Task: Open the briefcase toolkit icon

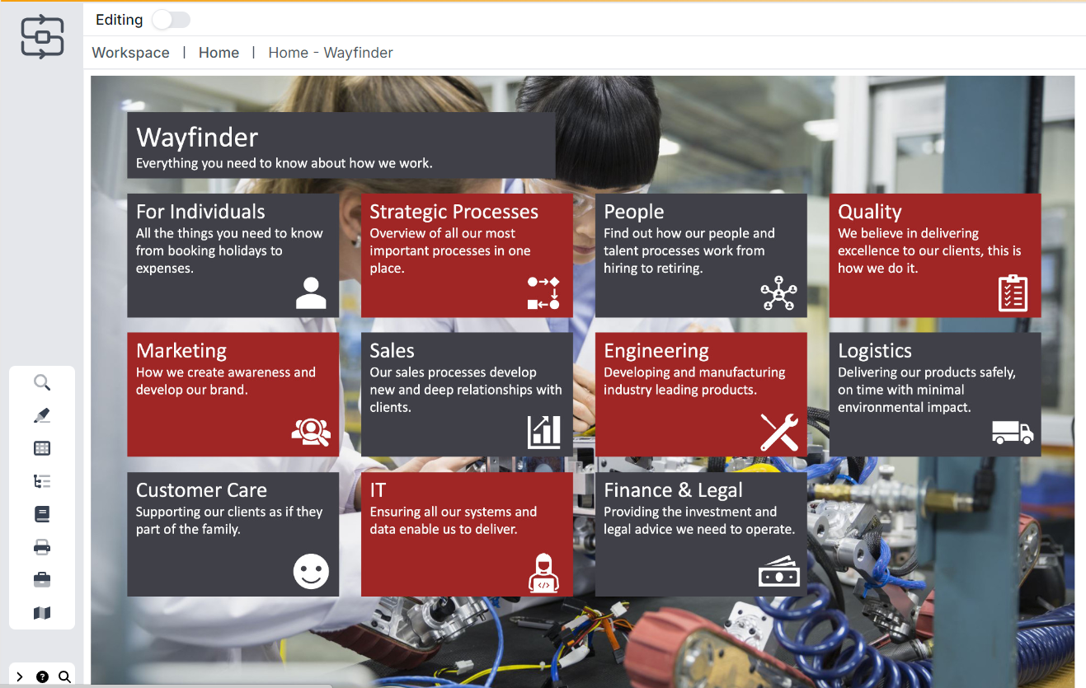Action: (41, 579)
